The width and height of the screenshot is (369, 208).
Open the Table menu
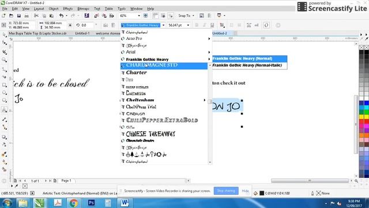(x=108, y=9)
